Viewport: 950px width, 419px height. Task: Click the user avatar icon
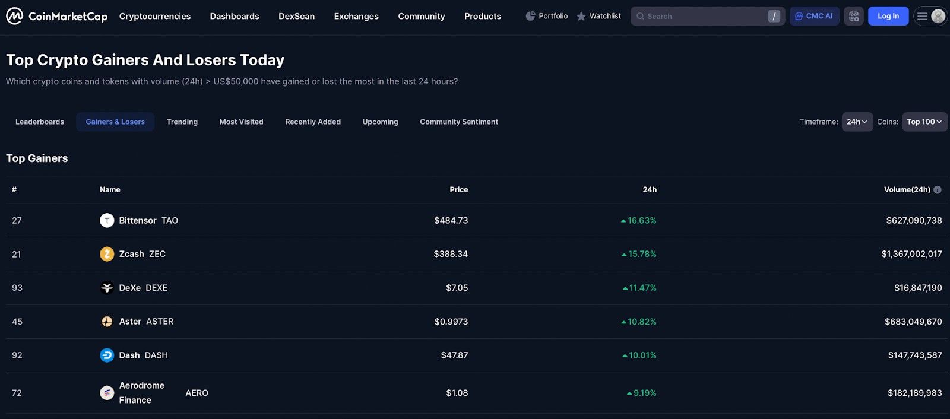point(938,16)
